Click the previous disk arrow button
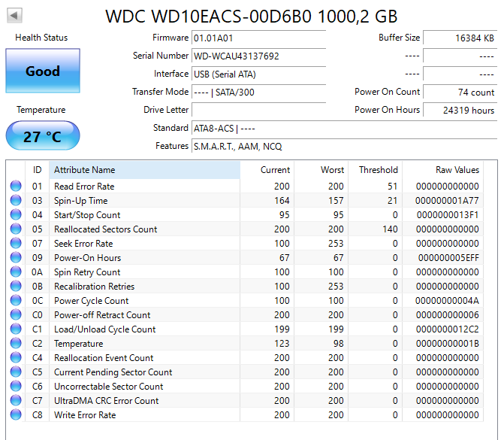501x440 pixels. point(14,15)
